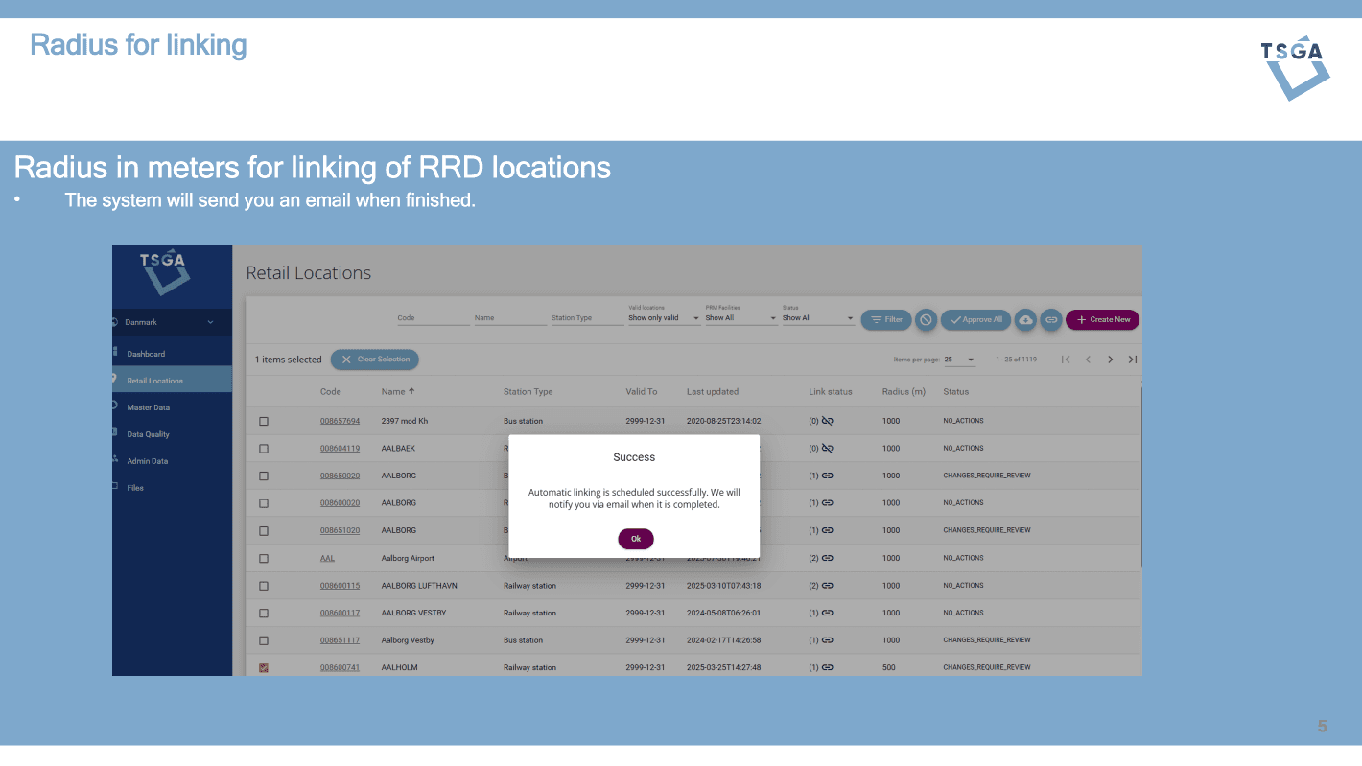The width and height of the screenshot is (1362, 766).
Task: Select checkbox in row 008600020
Action: (x=264, y=503)
